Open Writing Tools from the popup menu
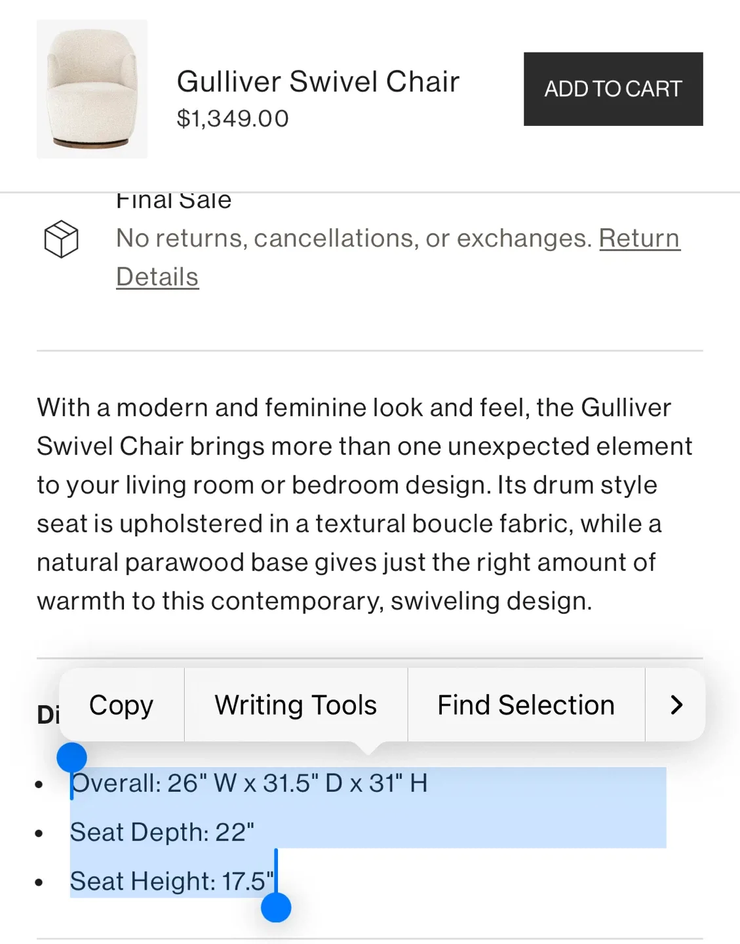Viewport: 740px width, 944px height. (x=296, y=705)
